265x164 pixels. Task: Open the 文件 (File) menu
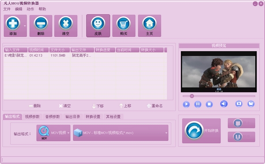[7, 9]
